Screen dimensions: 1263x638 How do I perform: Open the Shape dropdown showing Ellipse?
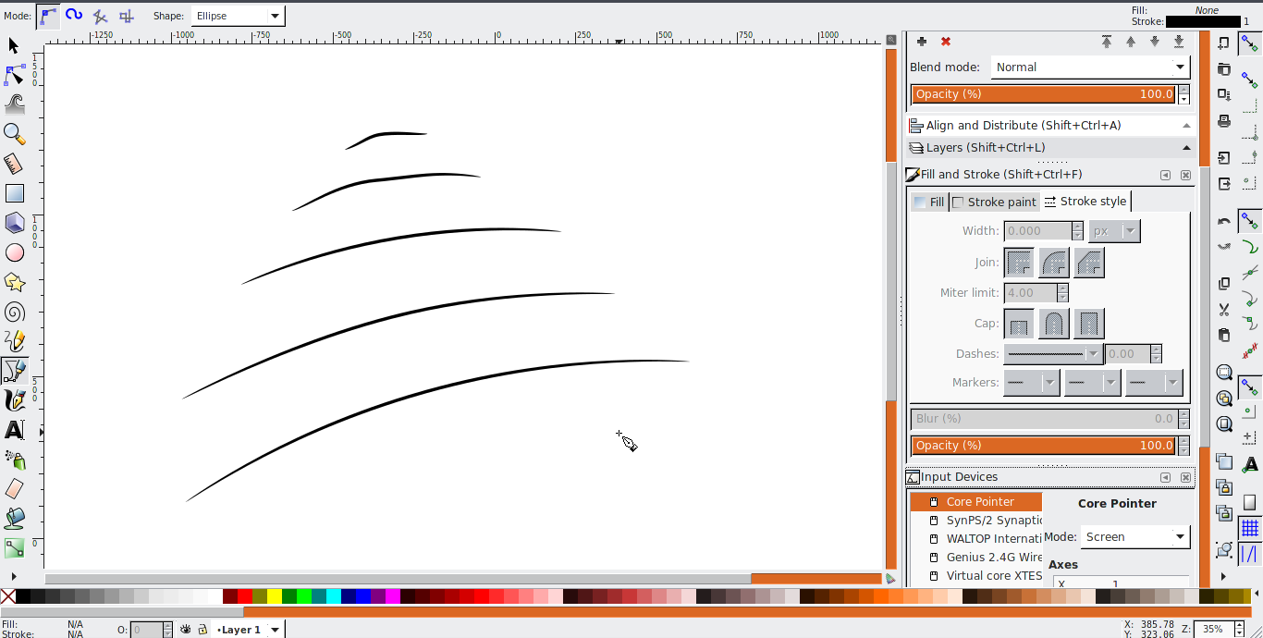coord(238,16)
